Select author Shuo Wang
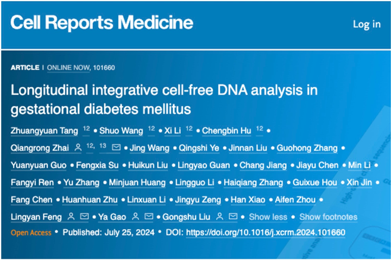 [x=121, y=131]
